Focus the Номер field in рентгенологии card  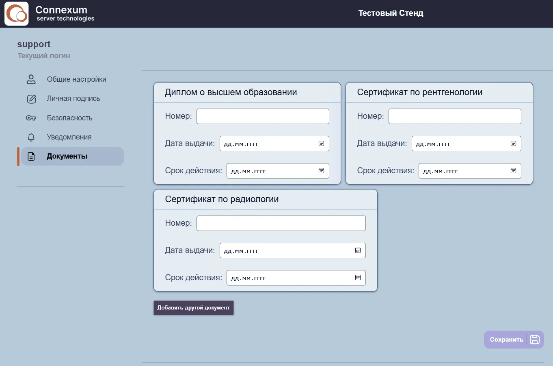455,116
